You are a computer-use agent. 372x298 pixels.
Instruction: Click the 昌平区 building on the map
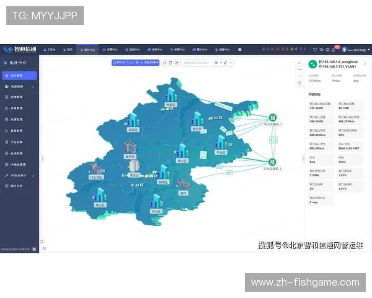tap(130, 147)
